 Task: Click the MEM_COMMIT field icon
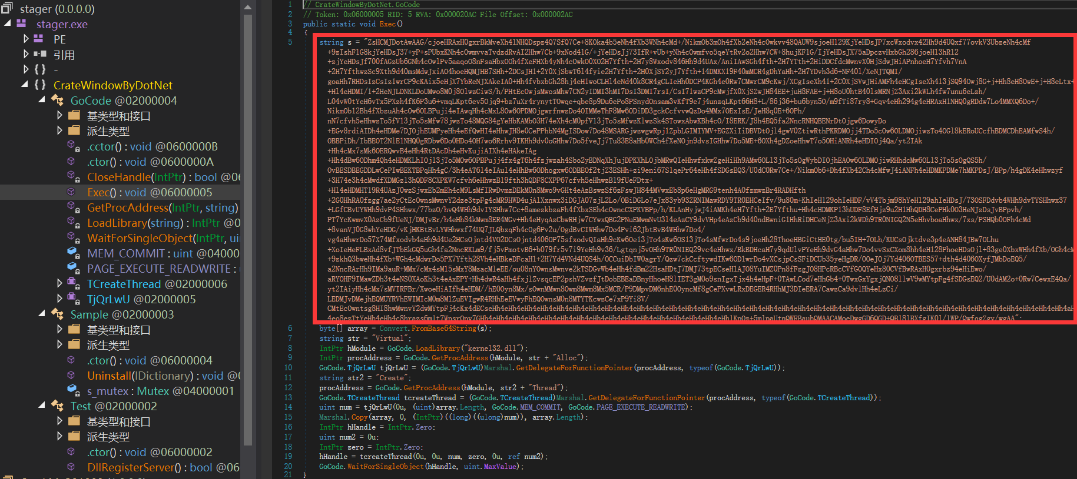click(x=73, y=253)
